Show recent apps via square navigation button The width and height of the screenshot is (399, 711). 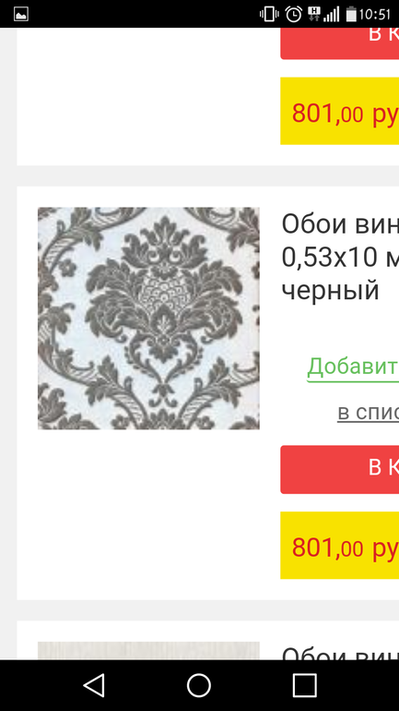304,685
